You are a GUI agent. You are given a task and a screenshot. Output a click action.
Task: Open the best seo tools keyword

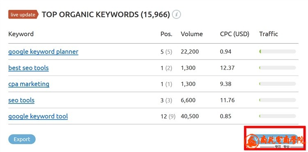(x=28, y=68)
